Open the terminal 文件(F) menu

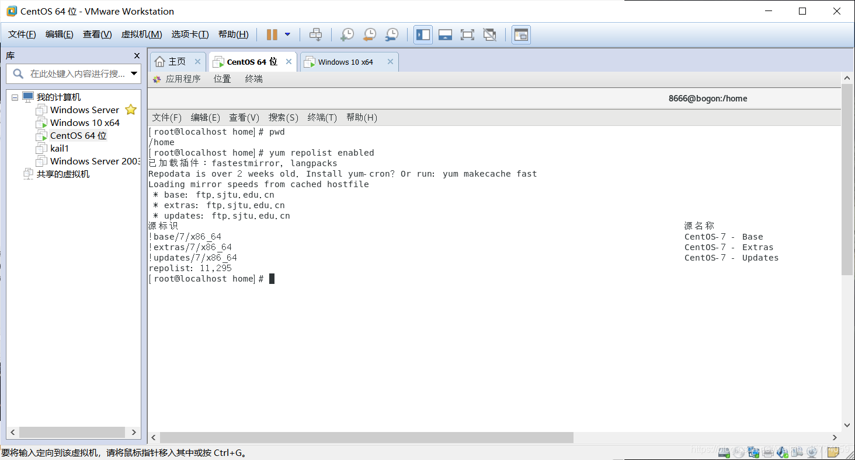167,117
